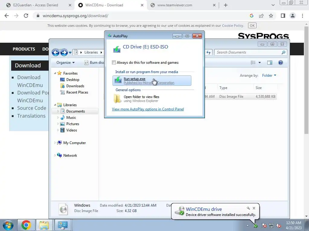Viewport: 309px width, 231px height.
Task: Expand the Pictures library node
Action: (x=58, y=124)
